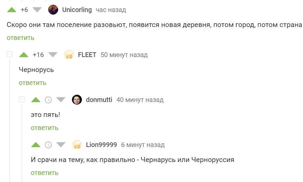Viewport: 303px width, 182px height.
Task: Reply to Unicorling's comment
Action: point(20,38)
